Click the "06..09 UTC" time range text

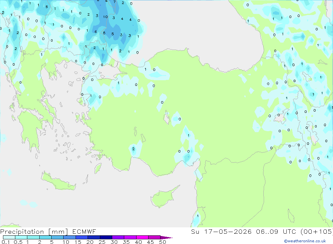pyautogui.click(x=276, y=231)
